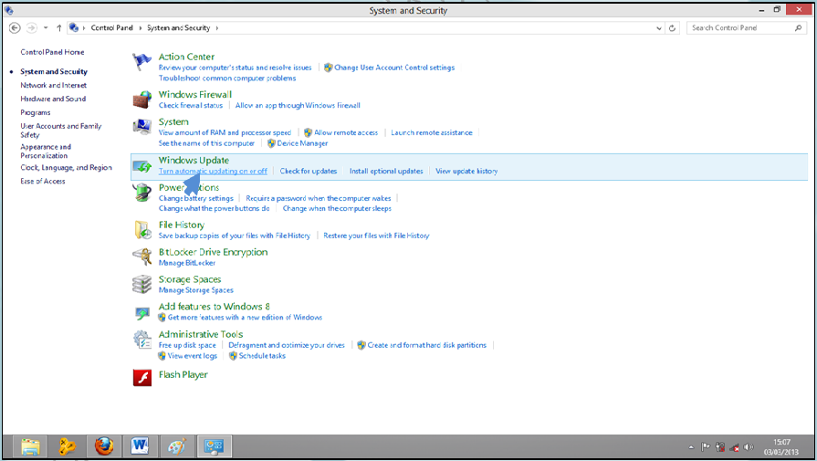Click Check for updates link
Viewport: 817px width, 461px height.
(309, 171)
